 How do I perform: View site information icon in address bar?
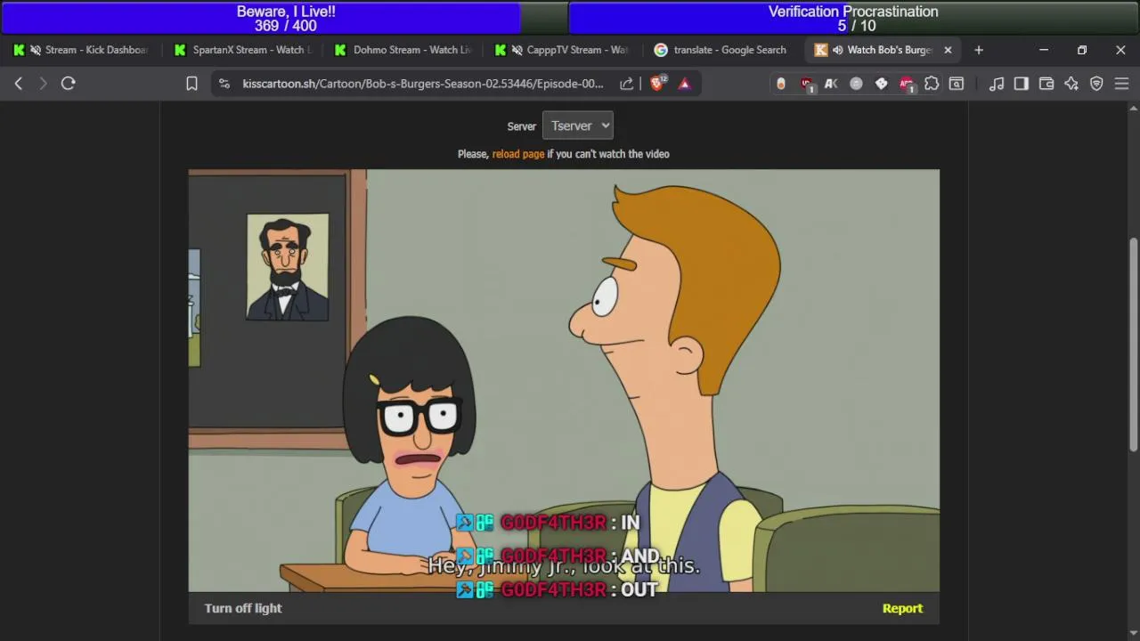224,84
